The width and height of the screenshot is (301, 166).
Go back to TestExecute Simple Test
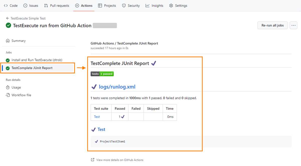[x=26, y=18]
